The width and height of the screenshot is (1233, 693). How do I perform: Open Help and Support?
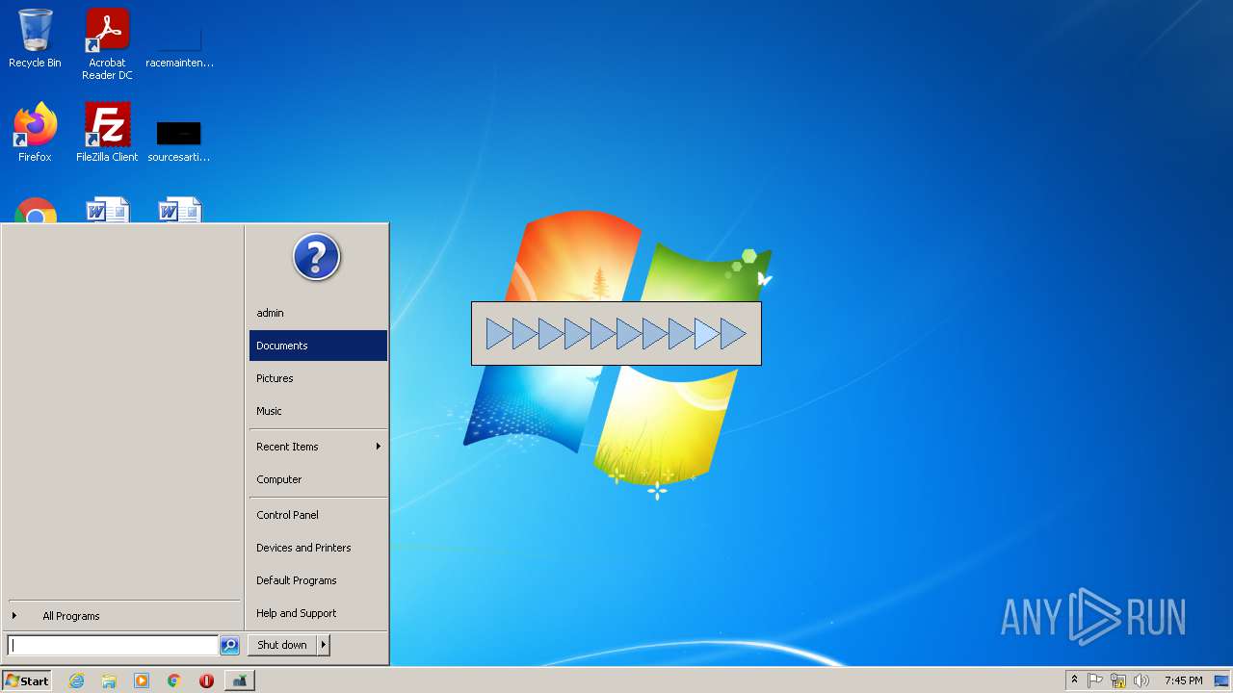(318, 613)
